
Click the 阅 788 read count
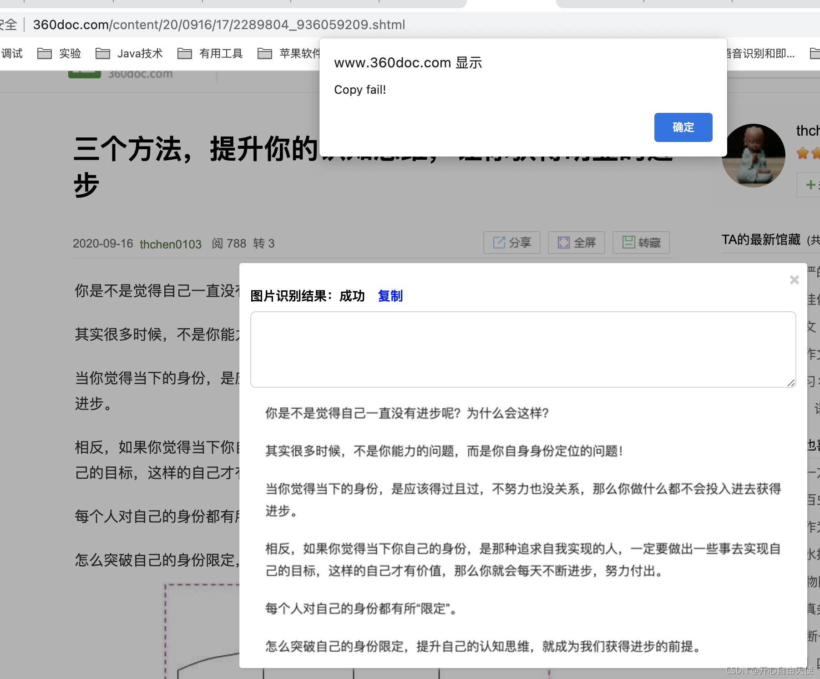[229, 243]
